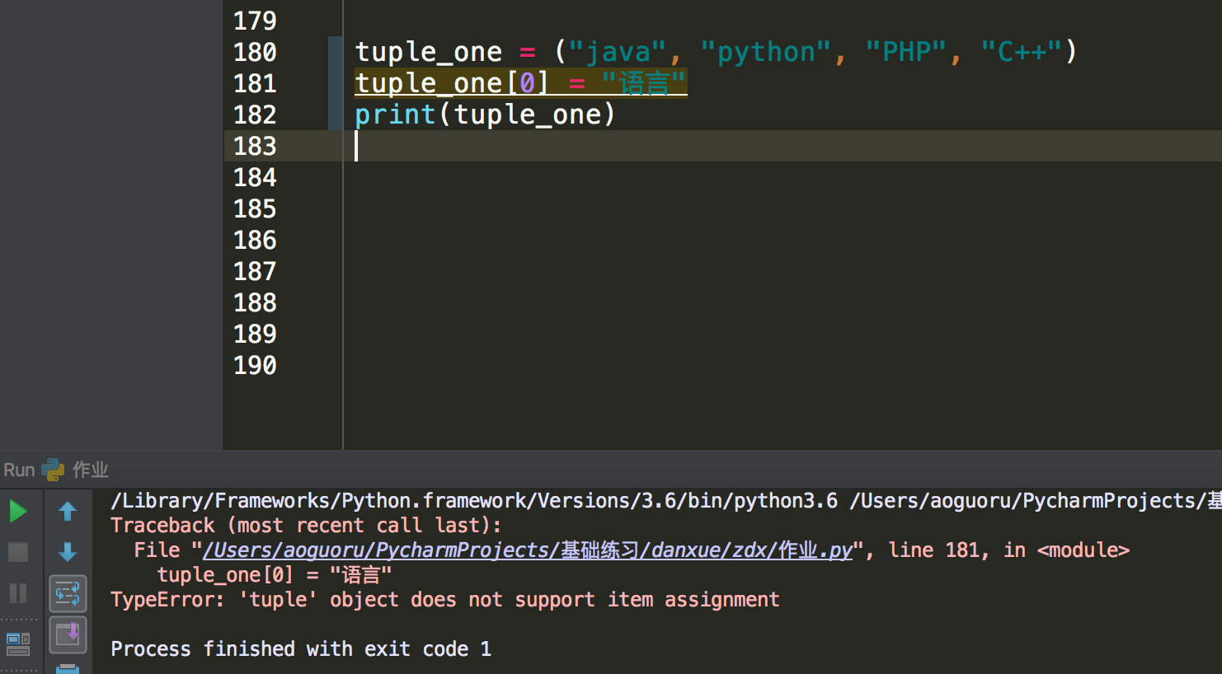Viewport: 1222px width, 674px height.
Task: Click the Print icon in Run panel
Action: click(x=68, y=668)
